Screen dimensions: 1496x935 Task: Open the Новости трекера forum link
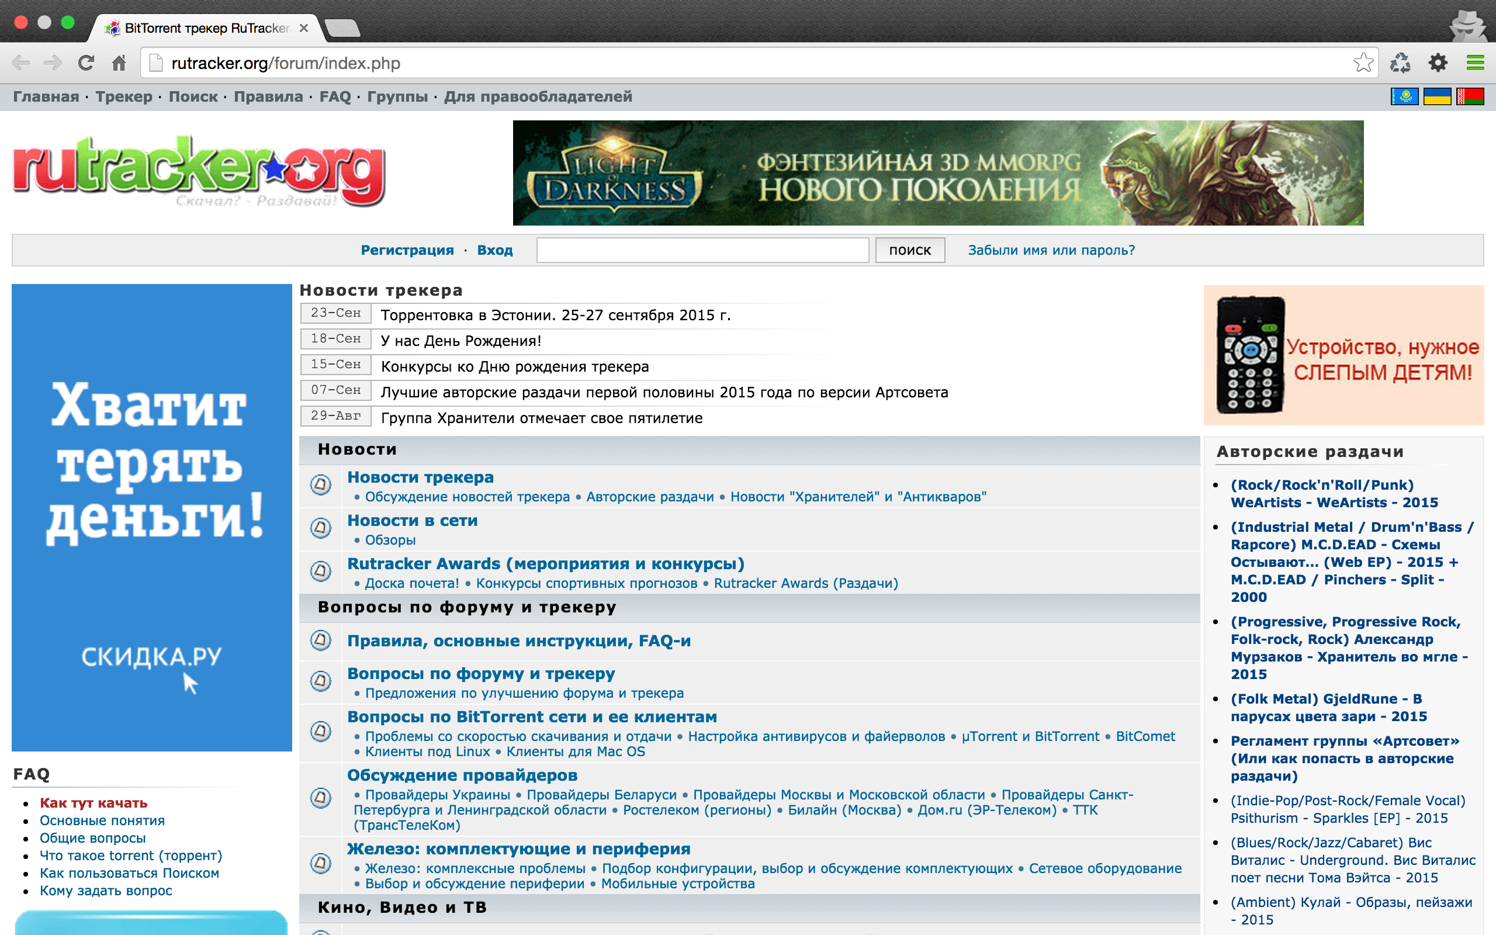420,477
